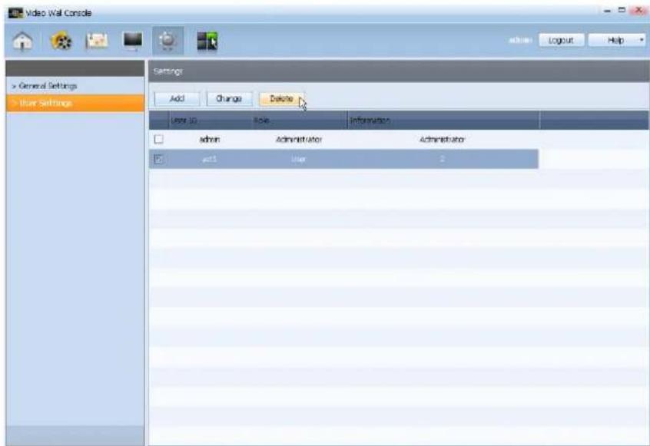This screenshot has height=446, width=650.
Task: Close the Video Wall Console window
Action: point(638,11)
